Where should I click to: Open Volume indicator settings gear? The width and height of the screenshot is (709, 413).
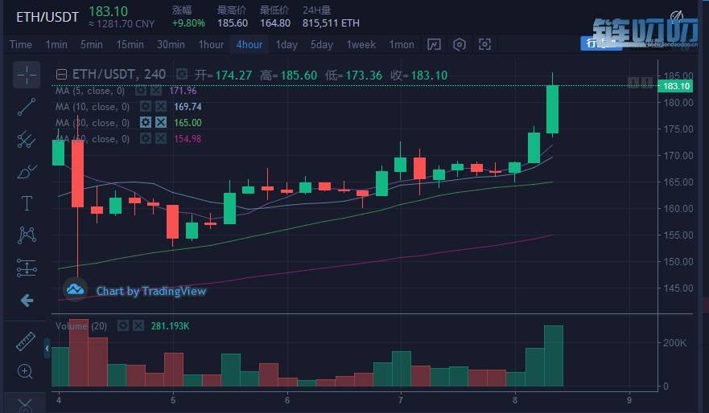[123, 325]
